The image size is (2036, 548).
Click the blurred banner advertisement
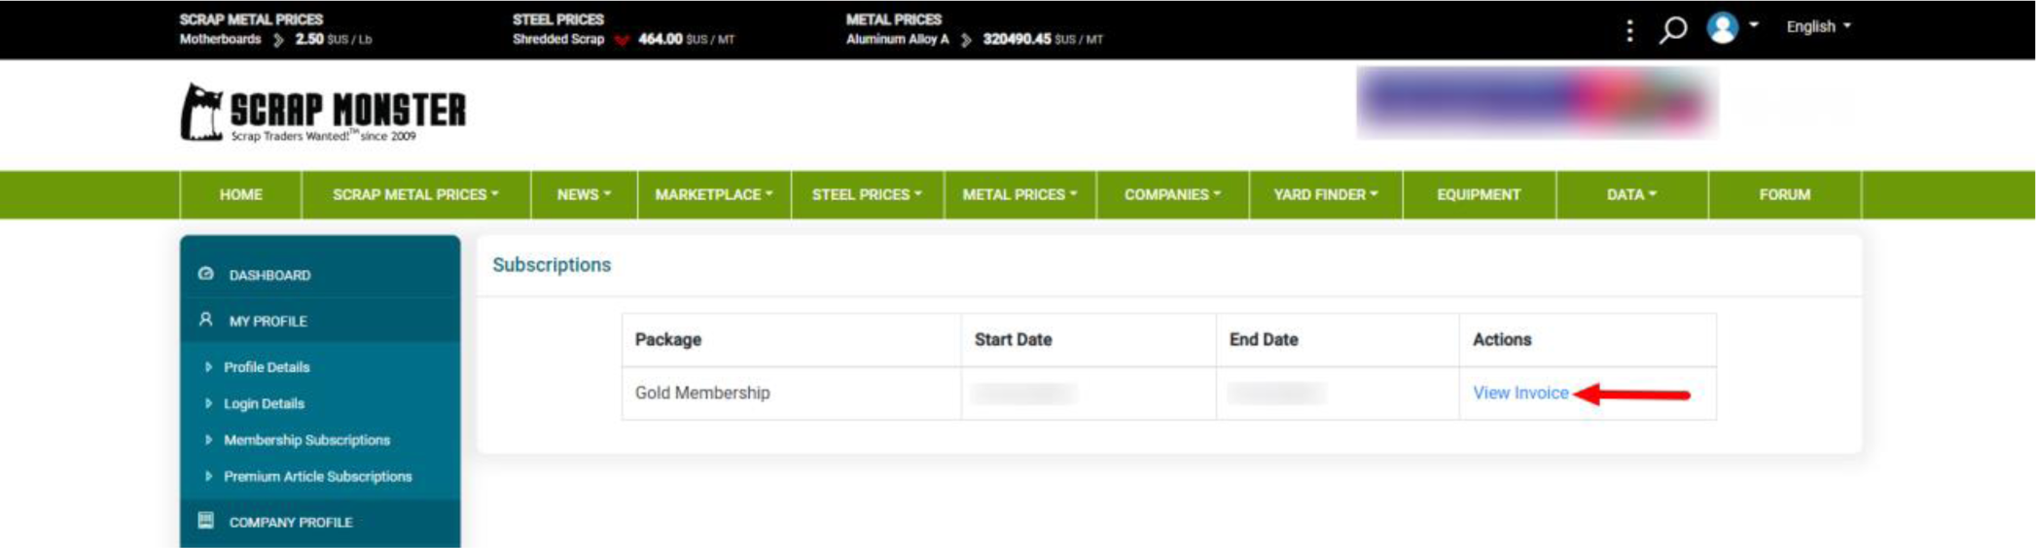point(1536,102)
